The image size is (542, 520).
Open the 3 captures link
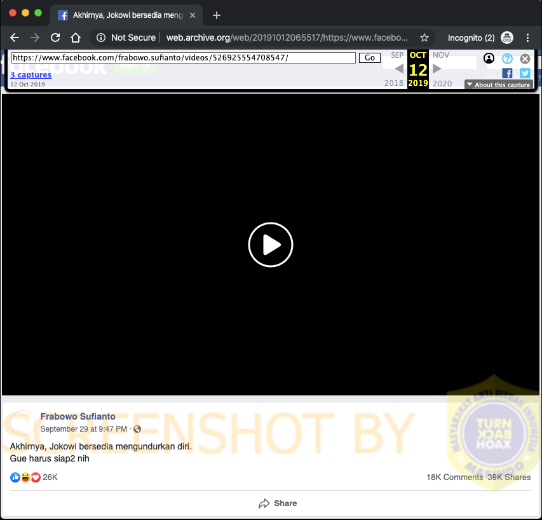[x=30, y=74]
